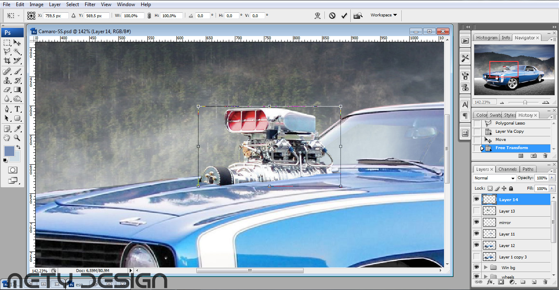Select the Notes tool
559x290 pixels.
7,129
